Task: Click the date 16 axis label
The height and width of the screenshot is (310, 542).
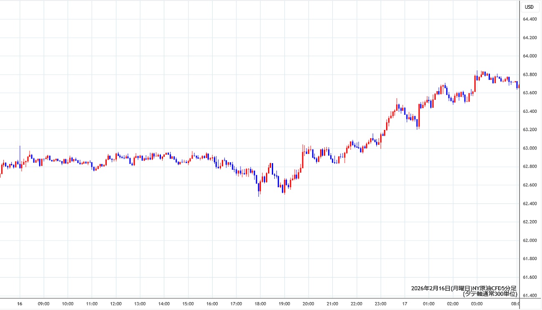Action: click(20, 304)
